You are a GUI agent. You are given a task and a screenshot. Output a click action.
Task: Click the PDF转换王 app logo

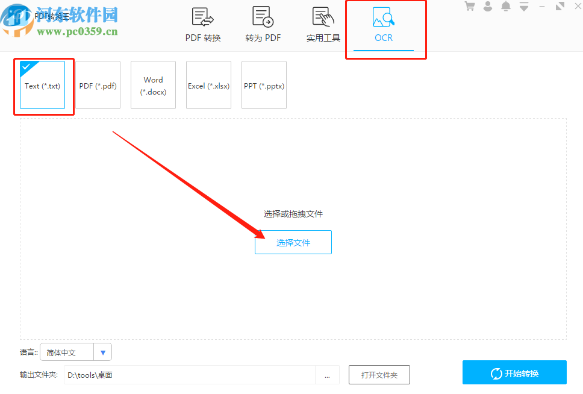(16, 16)
